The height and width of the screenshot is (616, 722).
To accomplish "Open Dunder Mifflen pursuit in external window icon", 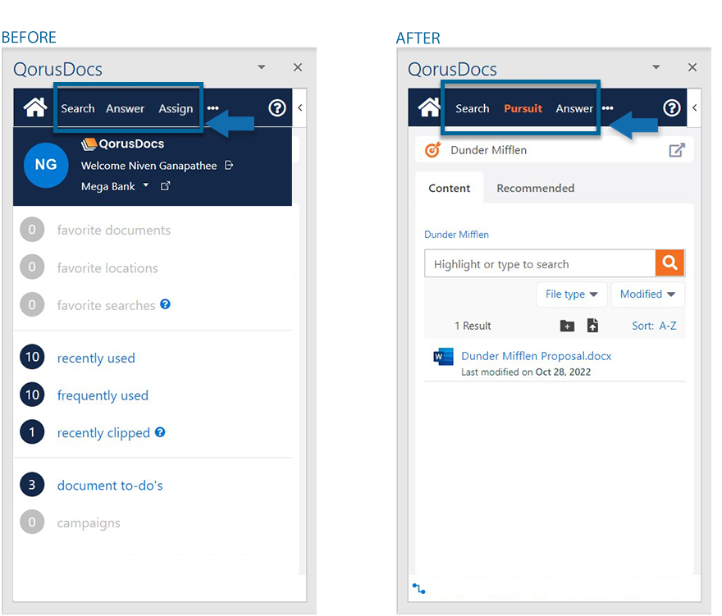I will [676, 150].
